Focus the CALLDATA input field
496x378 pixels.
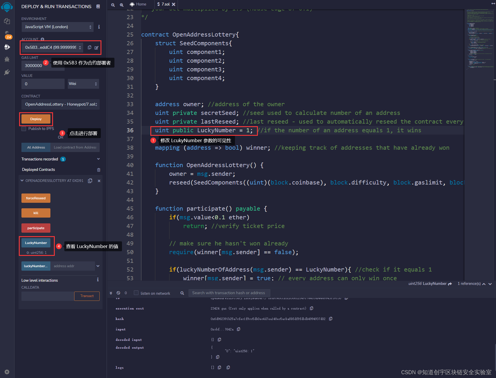(48, 296)
